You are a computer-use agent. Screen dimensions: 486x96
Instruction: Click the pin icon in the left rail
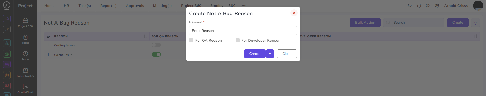tap(7, 29)
